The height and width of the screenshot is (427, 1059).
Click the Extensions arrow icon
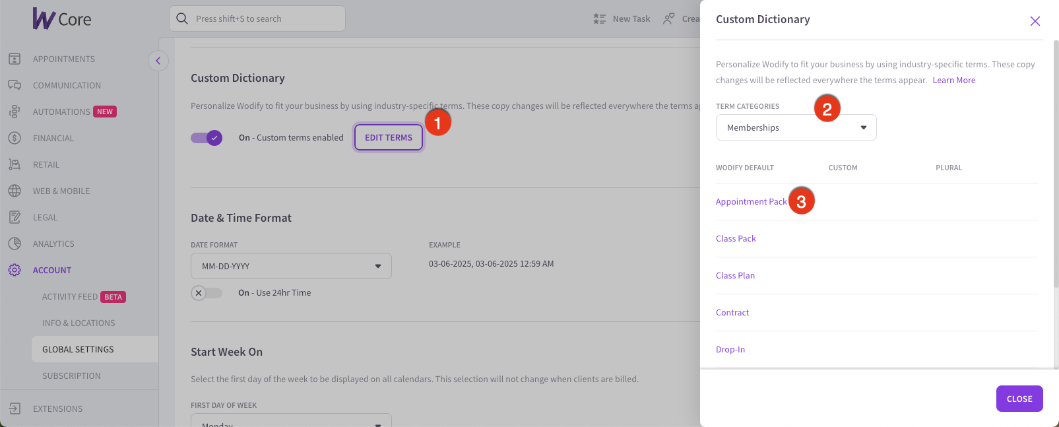pos(15,409)
